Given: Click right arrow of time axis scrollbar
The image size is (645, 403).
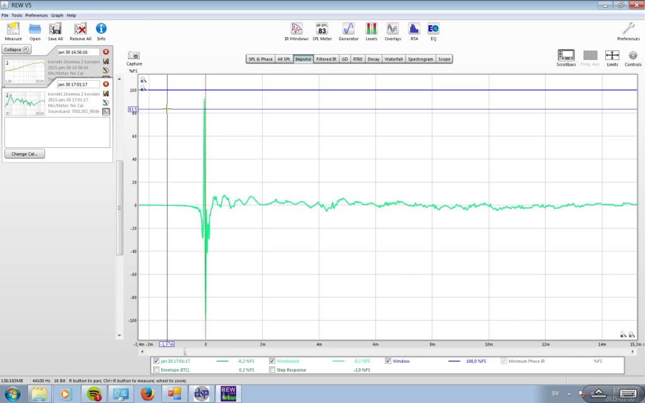Looking at the screenshot, I should 632,352.
